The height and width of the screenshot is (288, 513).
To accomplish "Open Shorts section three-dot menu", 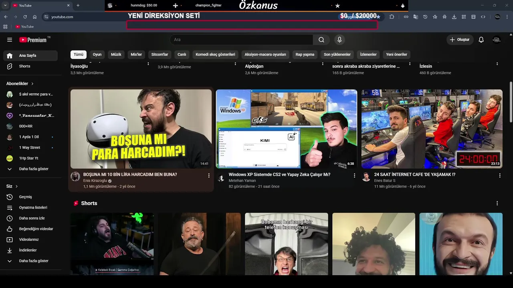I will click(x=497, y=203).
